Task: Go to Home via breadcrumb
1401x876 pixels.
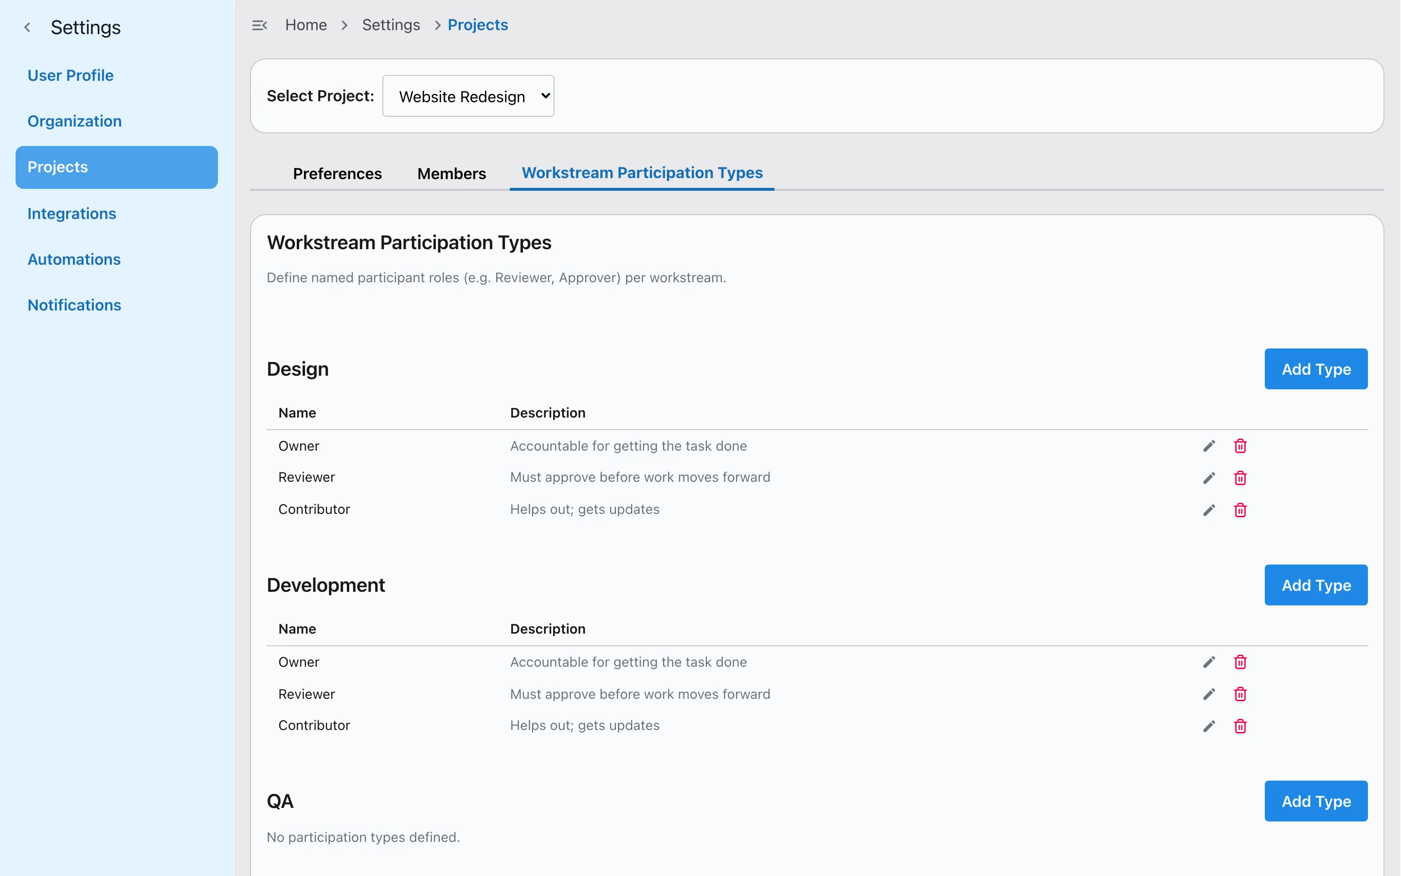Action: coord(306,25)
